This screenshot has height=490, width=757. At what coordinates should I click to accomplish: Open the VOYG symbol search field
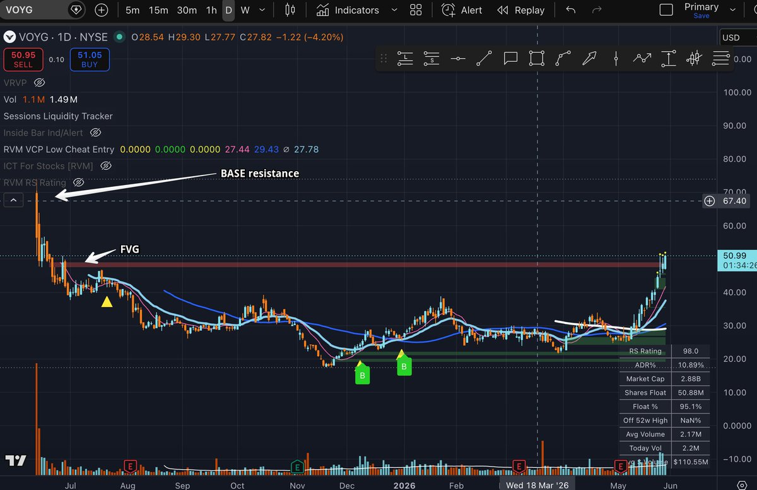click(43, 10)
